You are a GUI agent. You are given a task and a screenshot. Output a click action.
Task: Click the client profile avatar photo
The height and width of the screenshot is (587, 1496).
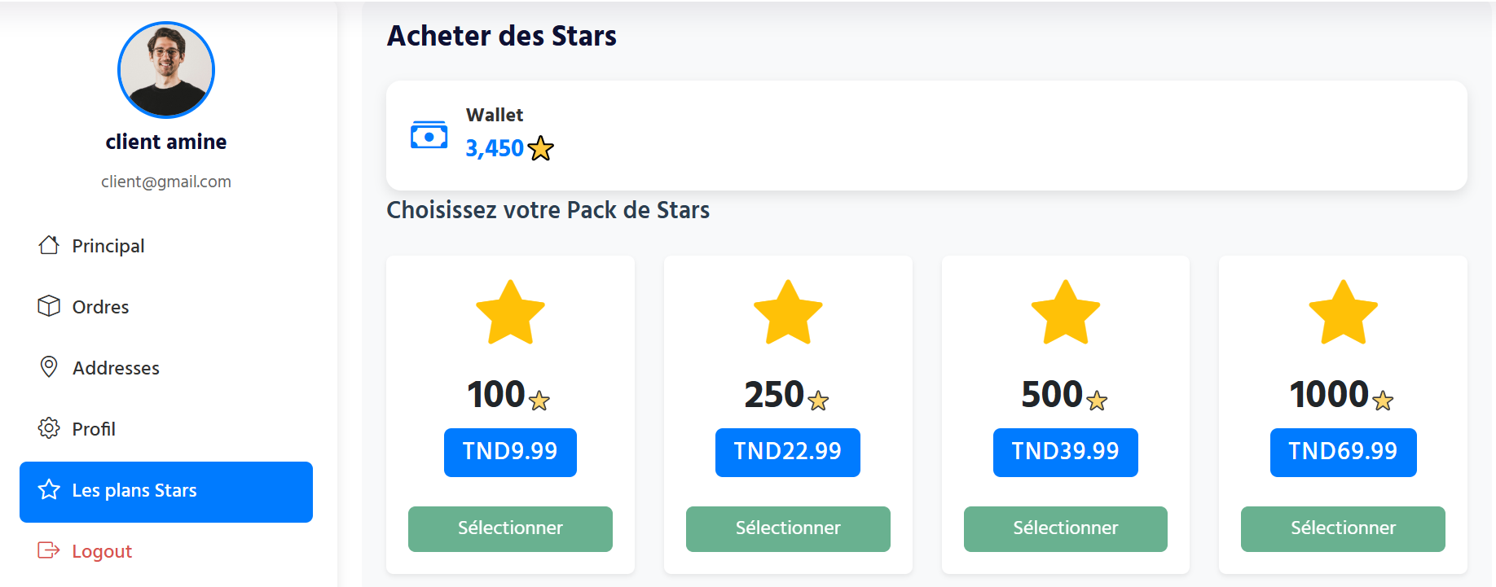coord(166,70)
